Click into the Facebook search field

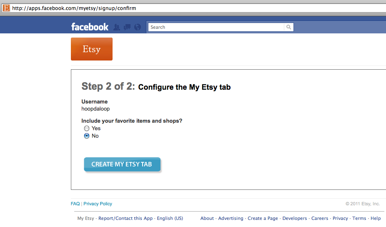click(x=216, y=27)
